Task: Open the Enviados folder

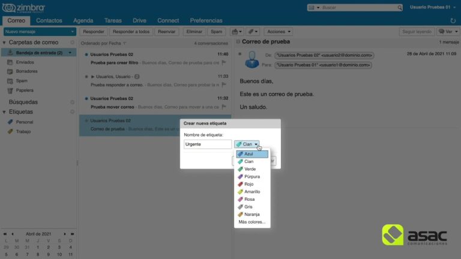Action: (25, 62)
